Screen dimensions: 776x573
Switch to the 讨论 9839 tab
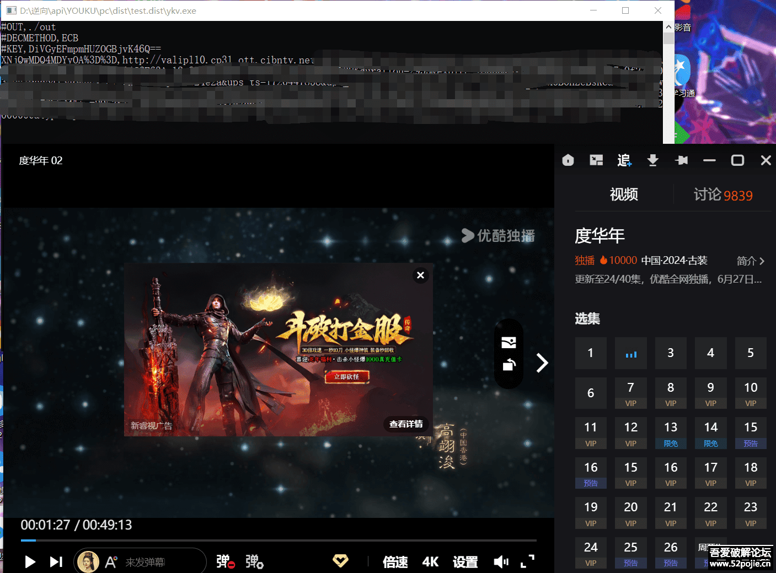(723, 194)
